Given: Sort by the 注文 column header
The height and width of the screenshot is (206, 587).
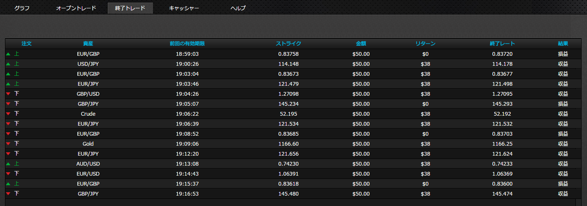Looking at the screenshot, I should [27, 44].
